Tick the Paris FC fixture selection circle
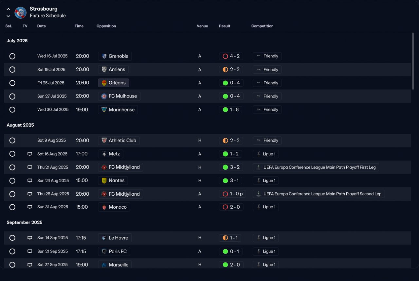Image resolution: width=419 pixels, height=281 pixels. [x=12, y=251]
